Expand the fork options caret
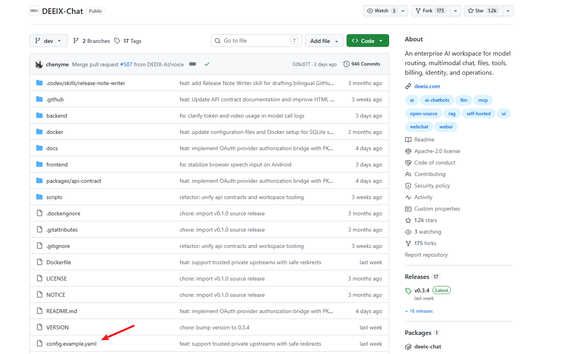 (x=456, y=11)
